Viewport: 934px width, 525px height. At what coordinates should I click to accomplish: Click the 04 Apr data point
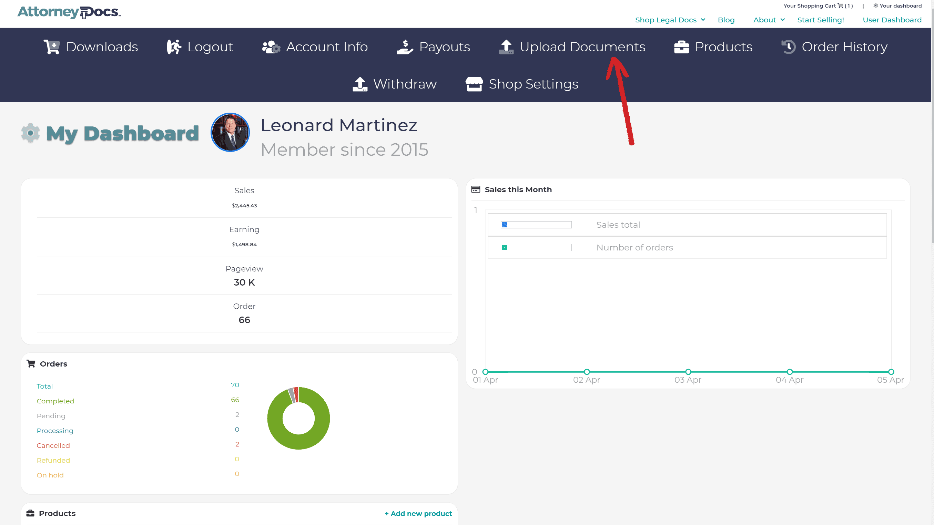790,372
